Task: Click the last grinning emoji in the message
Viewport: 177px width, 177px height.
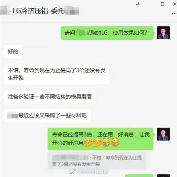Action: (x=115, y=142)
